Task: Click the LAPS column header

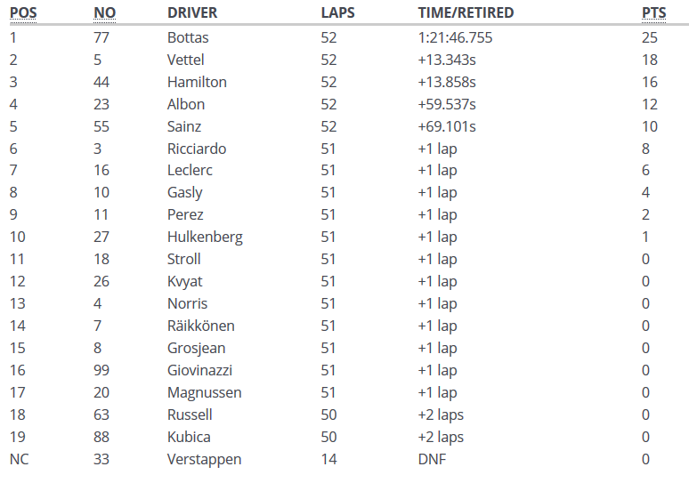Action: coord(338,13)
